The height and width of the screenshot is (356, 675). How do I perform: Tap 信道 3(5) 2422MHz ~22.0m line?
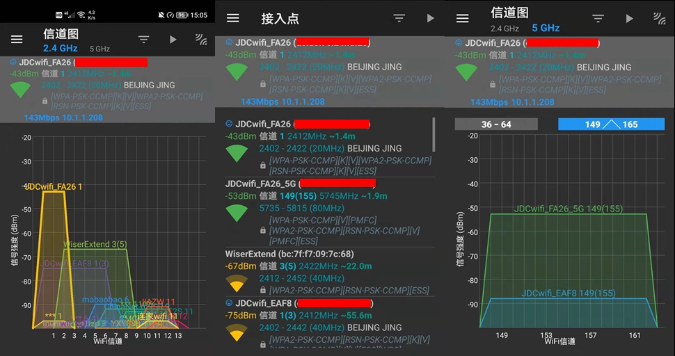coord(315,266)
